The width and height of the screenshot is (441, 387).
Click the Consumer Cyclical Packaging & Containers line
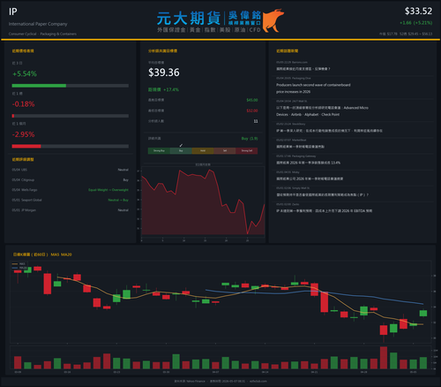coord(42,34)
